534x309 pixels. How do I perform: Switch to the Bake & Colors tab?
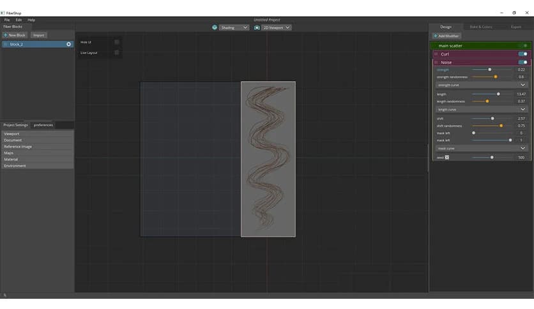coord(481,27)
